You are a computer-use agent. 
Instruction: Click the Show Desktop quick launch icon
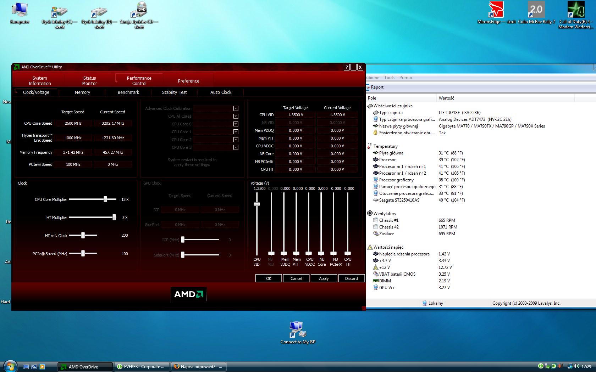pos(26,367)
